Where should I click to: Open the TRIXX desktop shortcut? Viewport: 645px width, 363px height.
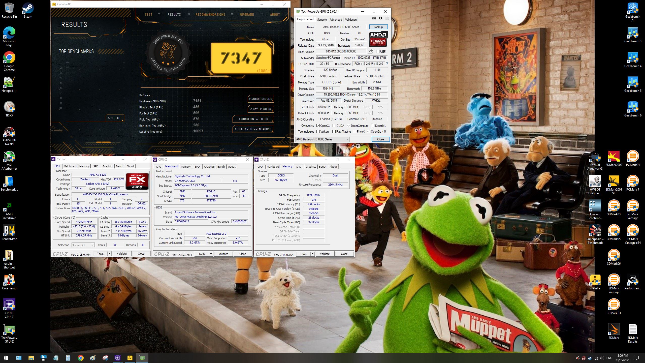click(9, 109)
